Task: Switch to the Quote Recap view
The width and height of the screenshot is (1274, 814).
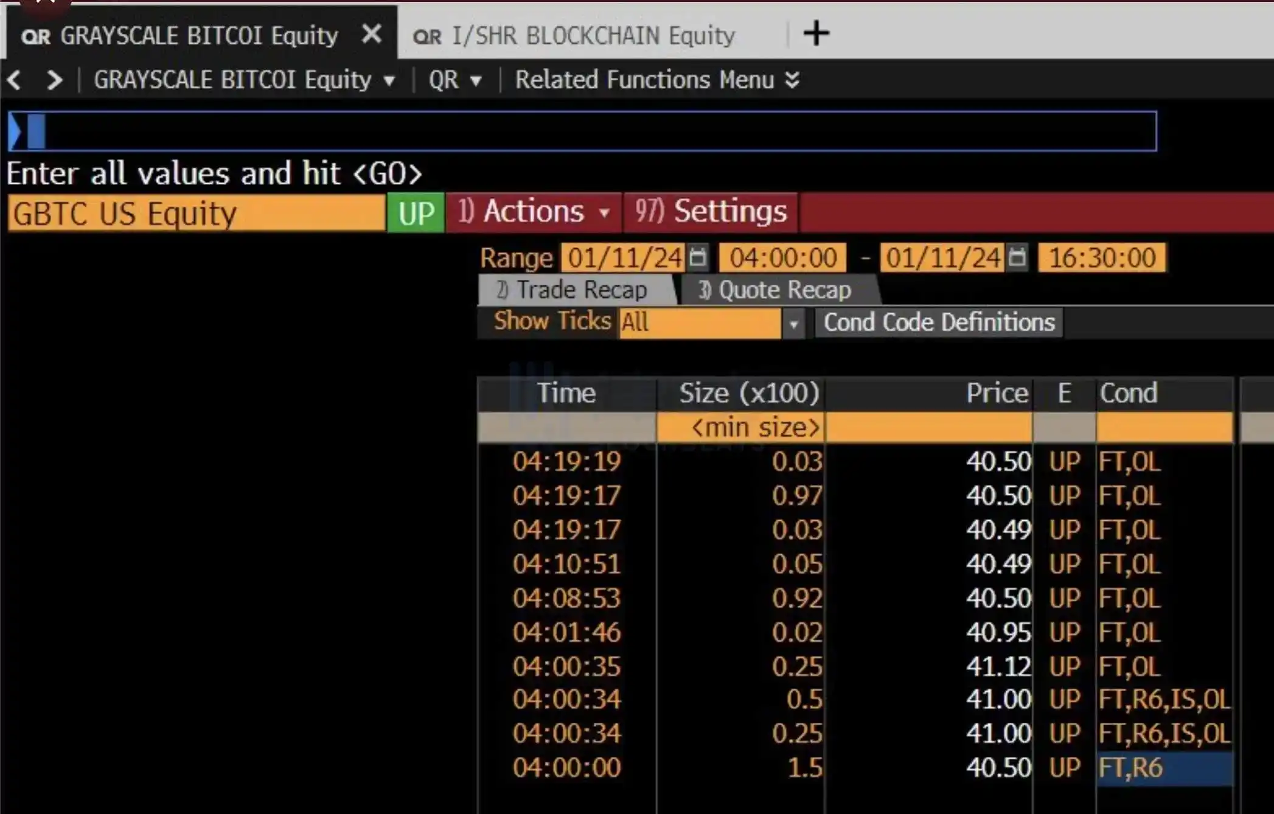Action: pos(773,290)
